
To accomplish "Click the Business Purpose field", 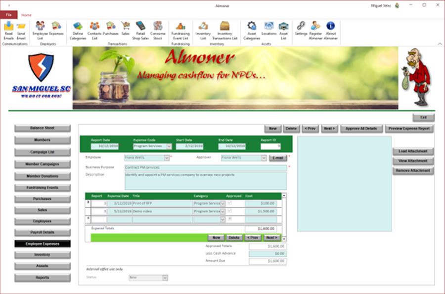I will pyautogui.click(x=206, y=168).
